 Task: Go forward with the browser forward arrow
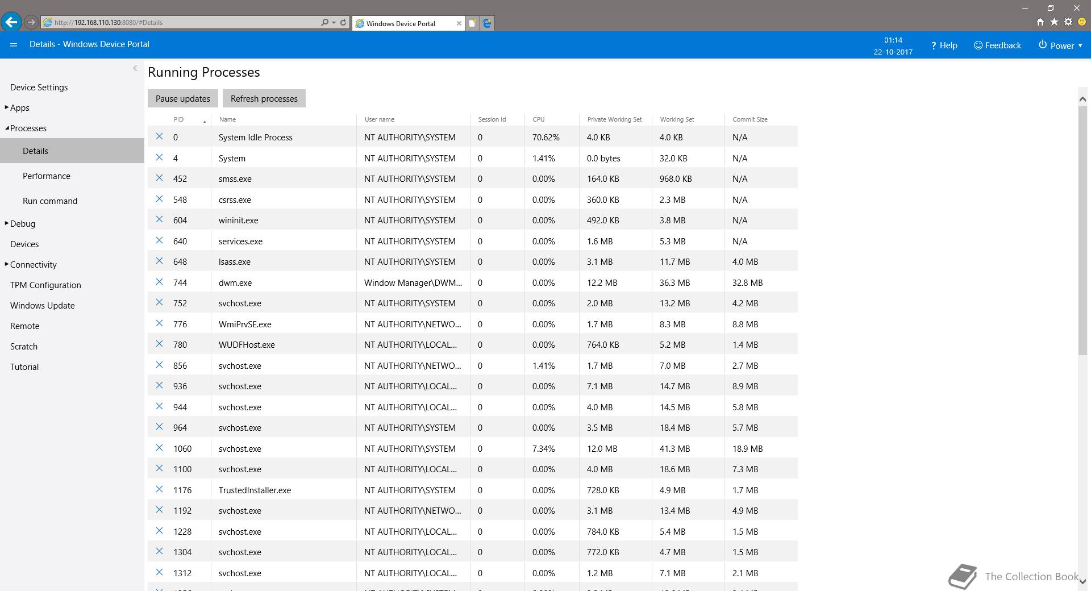(x=31, y=23)
